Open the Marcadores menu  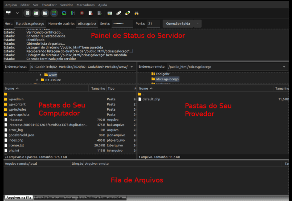[86, 5]
